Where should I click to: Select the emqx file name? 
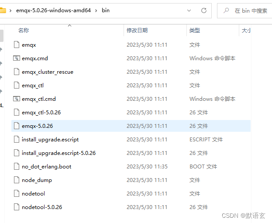coord(29,45)
